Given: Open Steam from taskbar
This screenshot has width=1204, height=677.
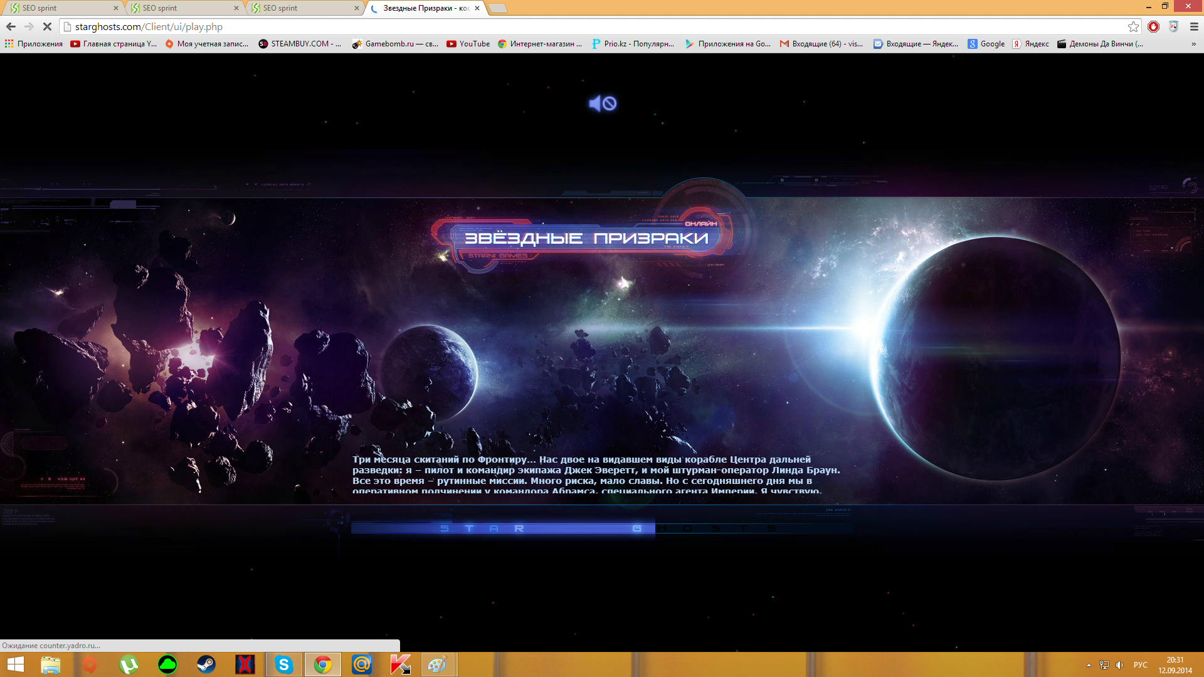Looking at the screenshot, I should (206, 664).
